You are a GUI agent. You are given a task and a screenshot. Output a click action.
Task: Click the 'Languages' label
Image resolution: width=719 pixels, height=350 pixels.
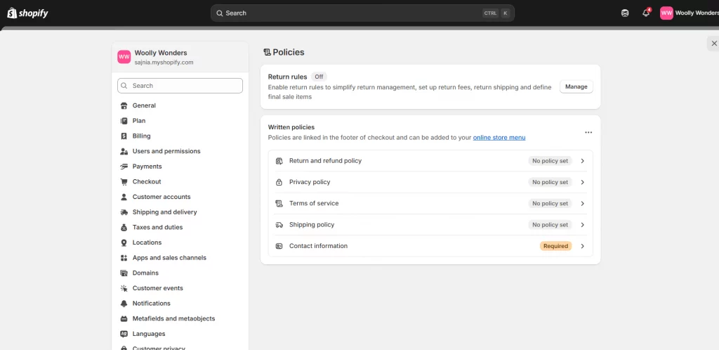(149, 334)
